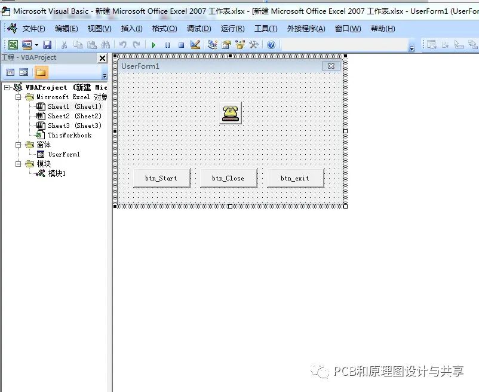Viewport: 479px width, 392px height.
Task: Open the Toolbox hammer-wrench icon
Action: (254, 45)
